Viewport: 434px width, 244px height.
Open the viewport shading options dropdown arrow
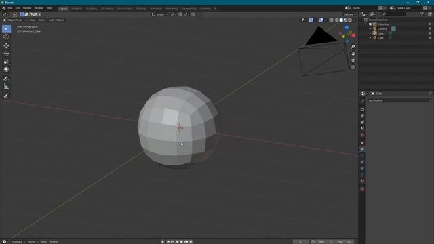[x=354, y=20]
